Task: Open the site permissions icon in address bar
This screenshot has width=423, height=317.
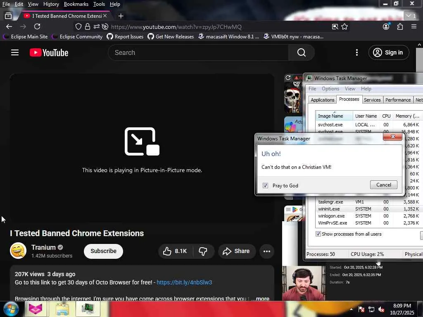Action: 97,26
